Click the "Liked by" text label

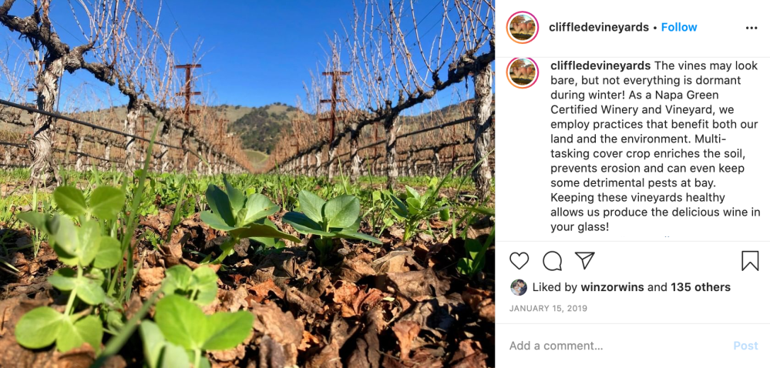point(555,287)
